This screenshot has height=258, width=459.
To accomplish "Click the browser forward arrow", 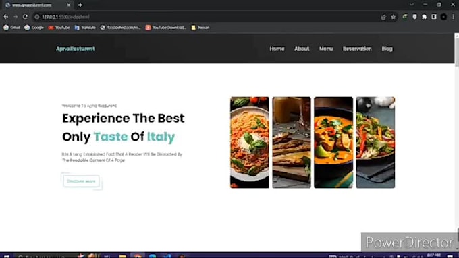I will 16,17.
